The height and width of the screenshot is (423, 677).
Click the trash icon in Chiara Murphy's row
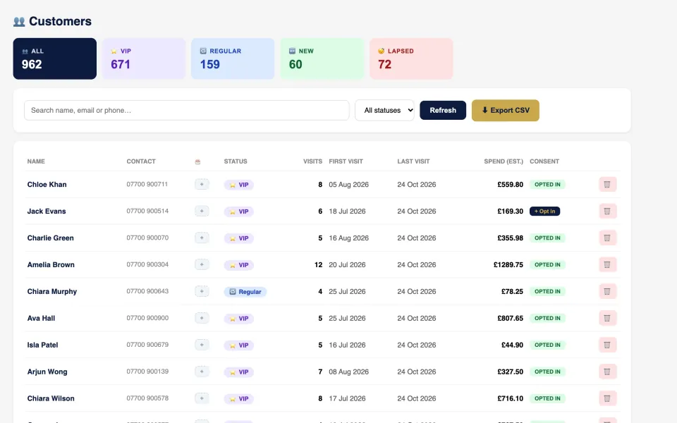(607, 291)
